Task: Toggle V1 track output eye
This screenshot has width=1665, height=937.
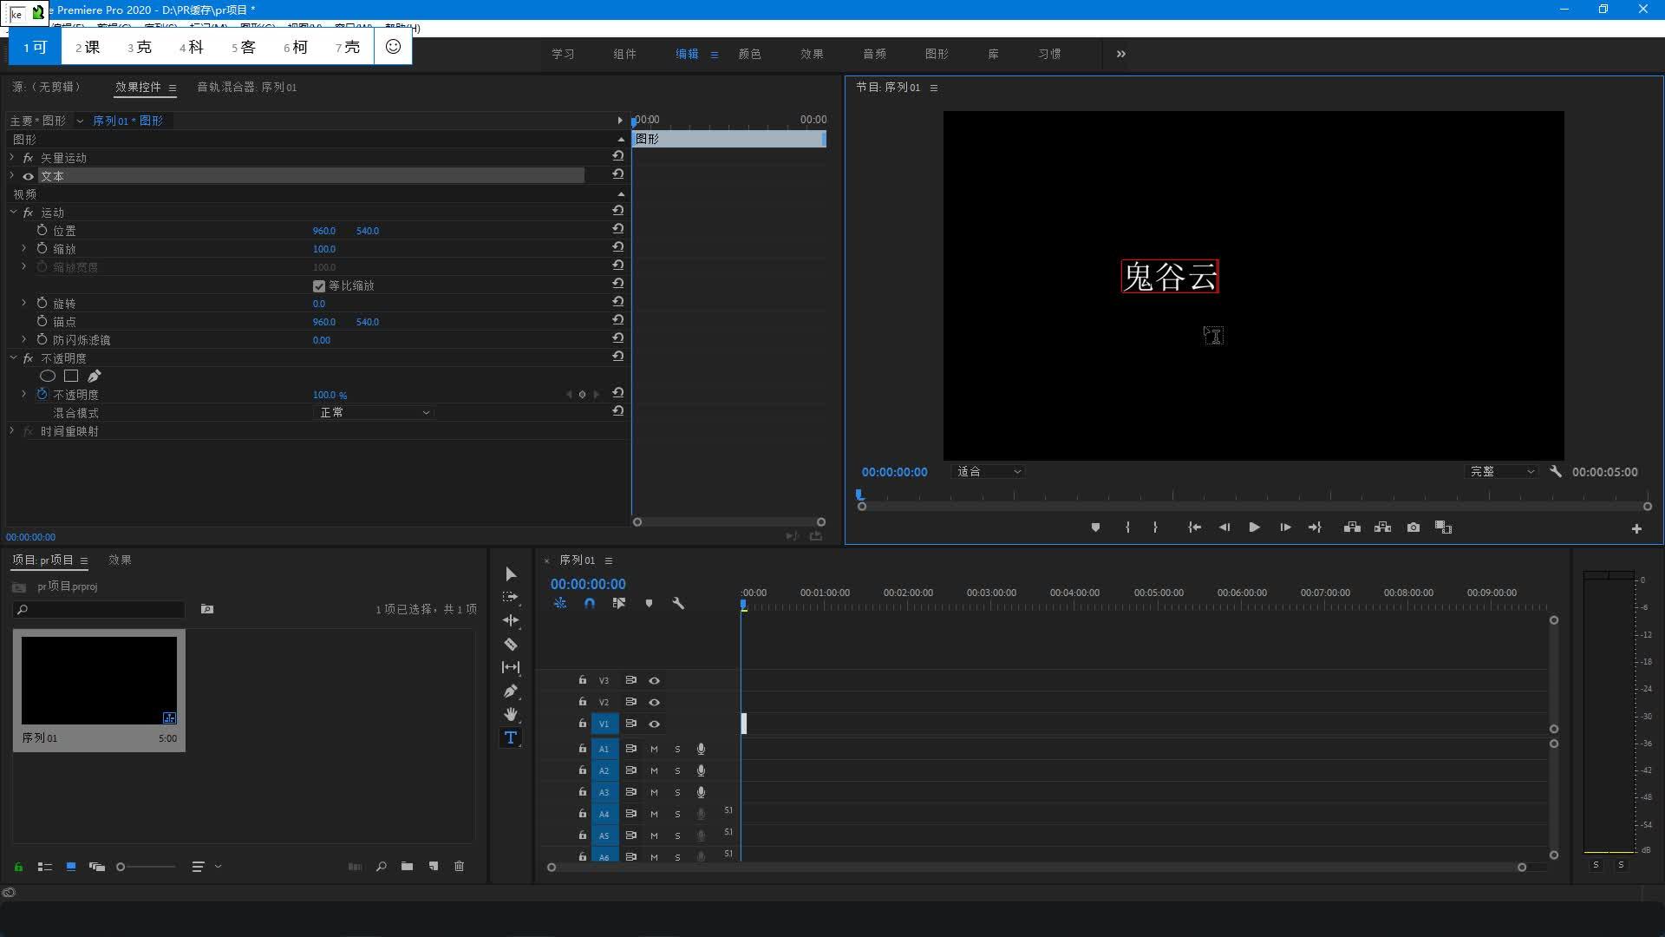Action: [655, 724]
